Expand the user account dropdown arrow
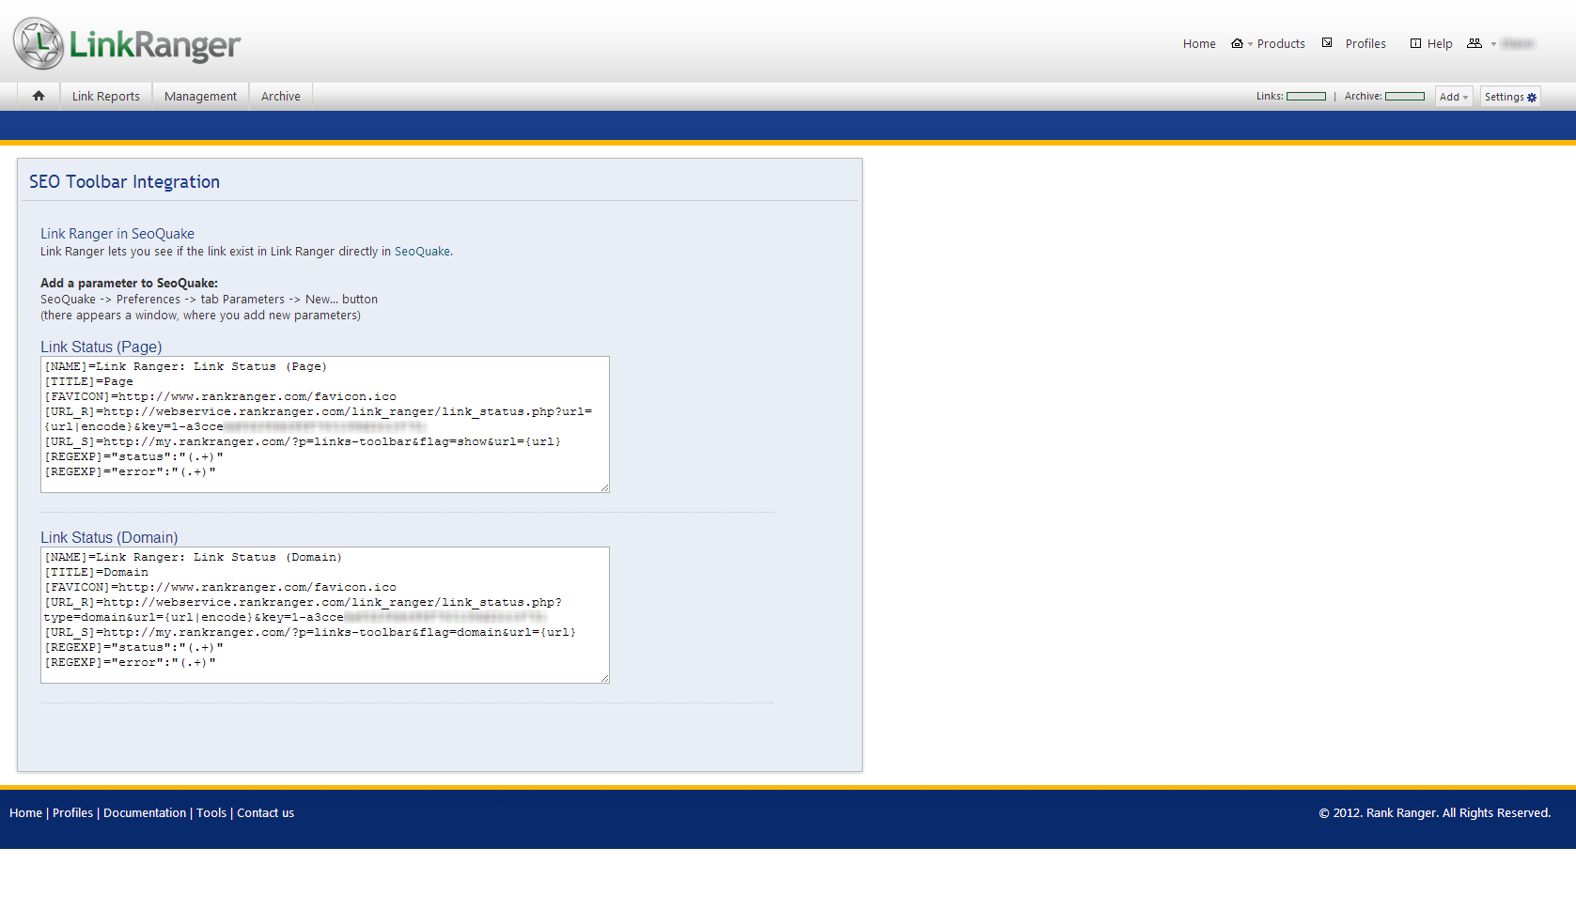Image resolution: width=1576 pixels, height=910 pixels. click(x=1493, y=44)
